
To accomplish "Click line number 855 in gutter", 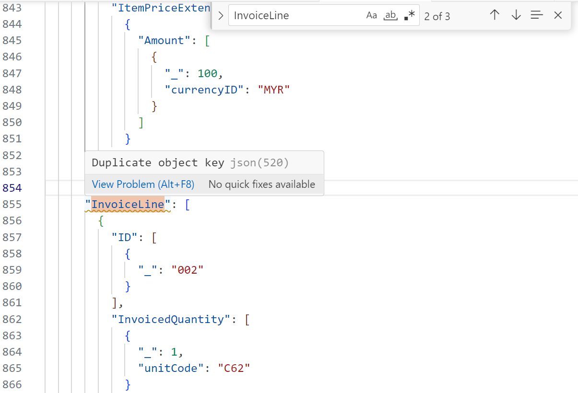I will click(x=12, y=204).
